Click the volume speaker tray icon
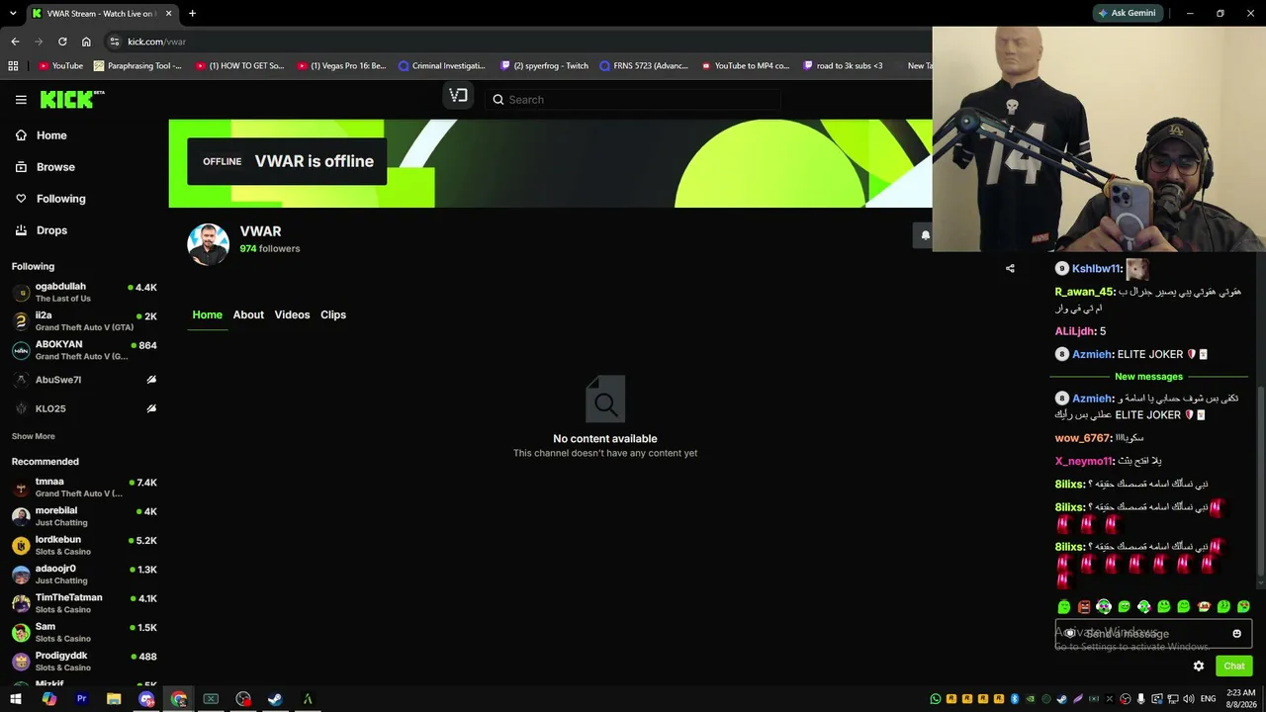The height and width of the screenshot is (712, 1266). pos(1188,699)
